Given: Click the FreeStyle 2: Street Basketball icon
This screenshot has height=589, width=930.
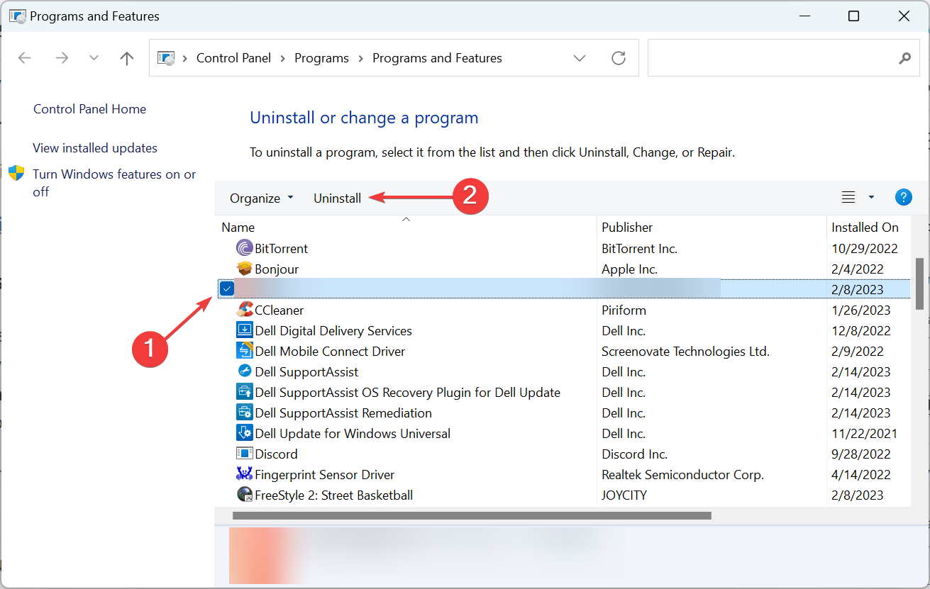Looking at the screenshot, I should click(244, 495).
